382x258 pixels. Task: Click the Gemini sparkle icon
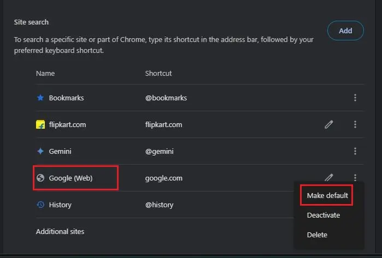[40, 151]
